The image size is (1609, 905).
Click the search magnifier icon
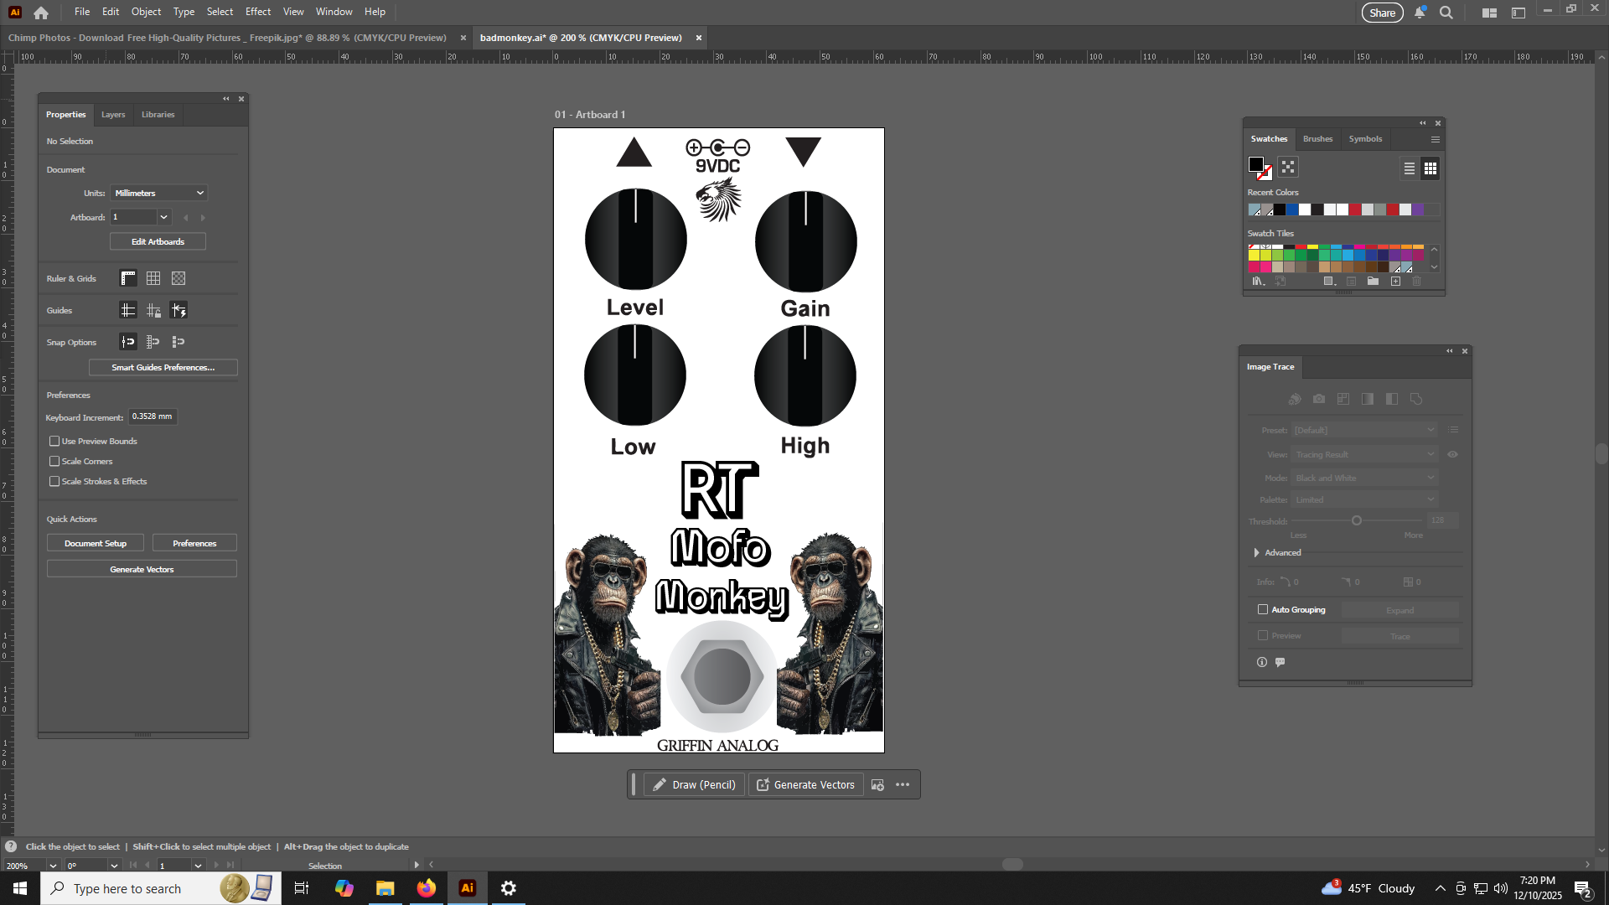pos(1446,13)
